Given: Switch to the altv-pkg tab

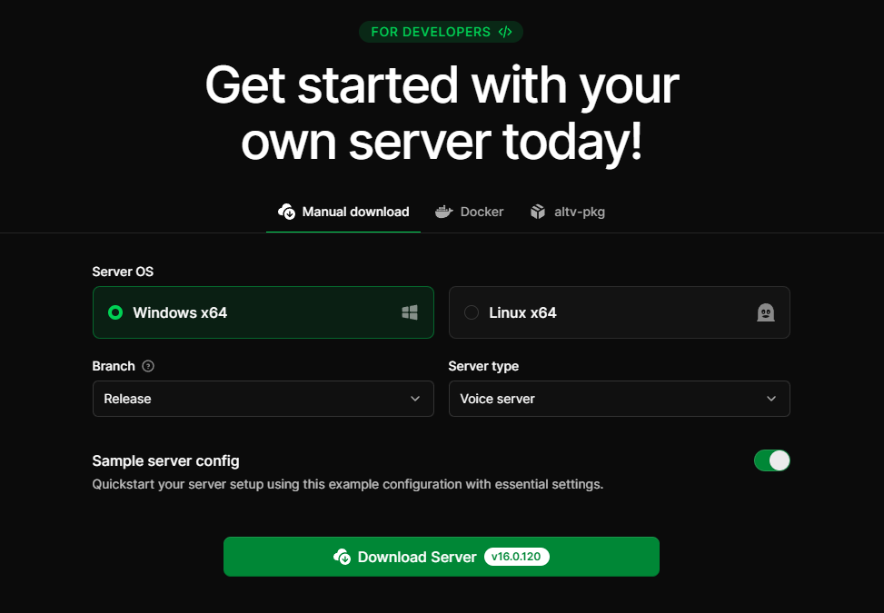Looking at the screenshot, I should (x=567, y=212).
